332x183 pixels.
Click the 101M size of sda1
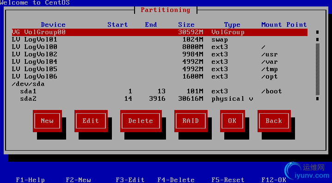pos(195,91)
